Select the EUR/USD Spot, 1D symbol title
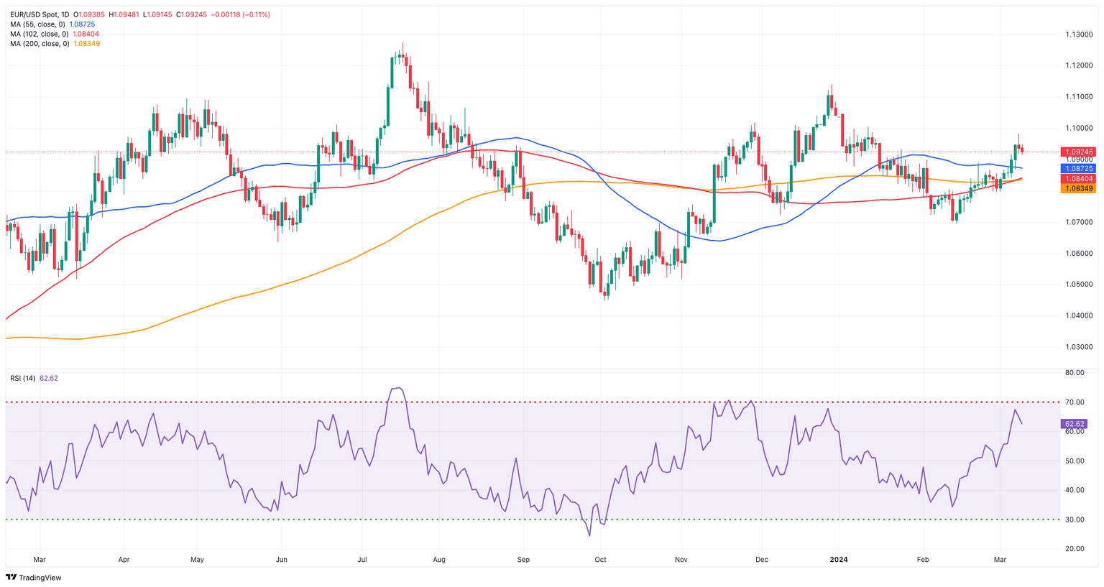This screenshot has height=587, width=1104. pos(40,14)
